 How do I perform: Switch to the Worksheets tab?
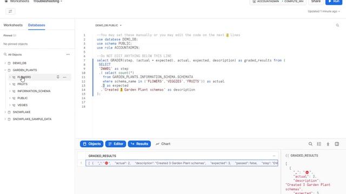click(13, 25)
